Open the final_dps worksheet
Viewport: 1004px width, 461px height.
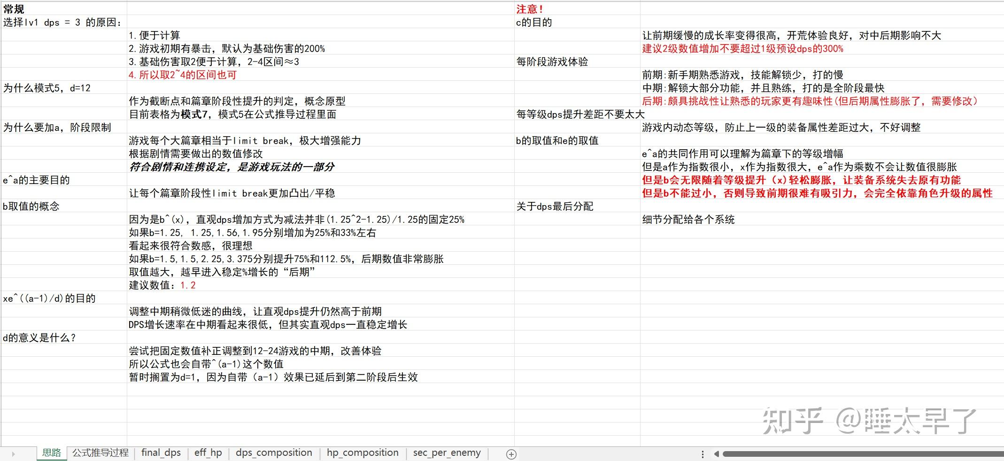point(160,453)
